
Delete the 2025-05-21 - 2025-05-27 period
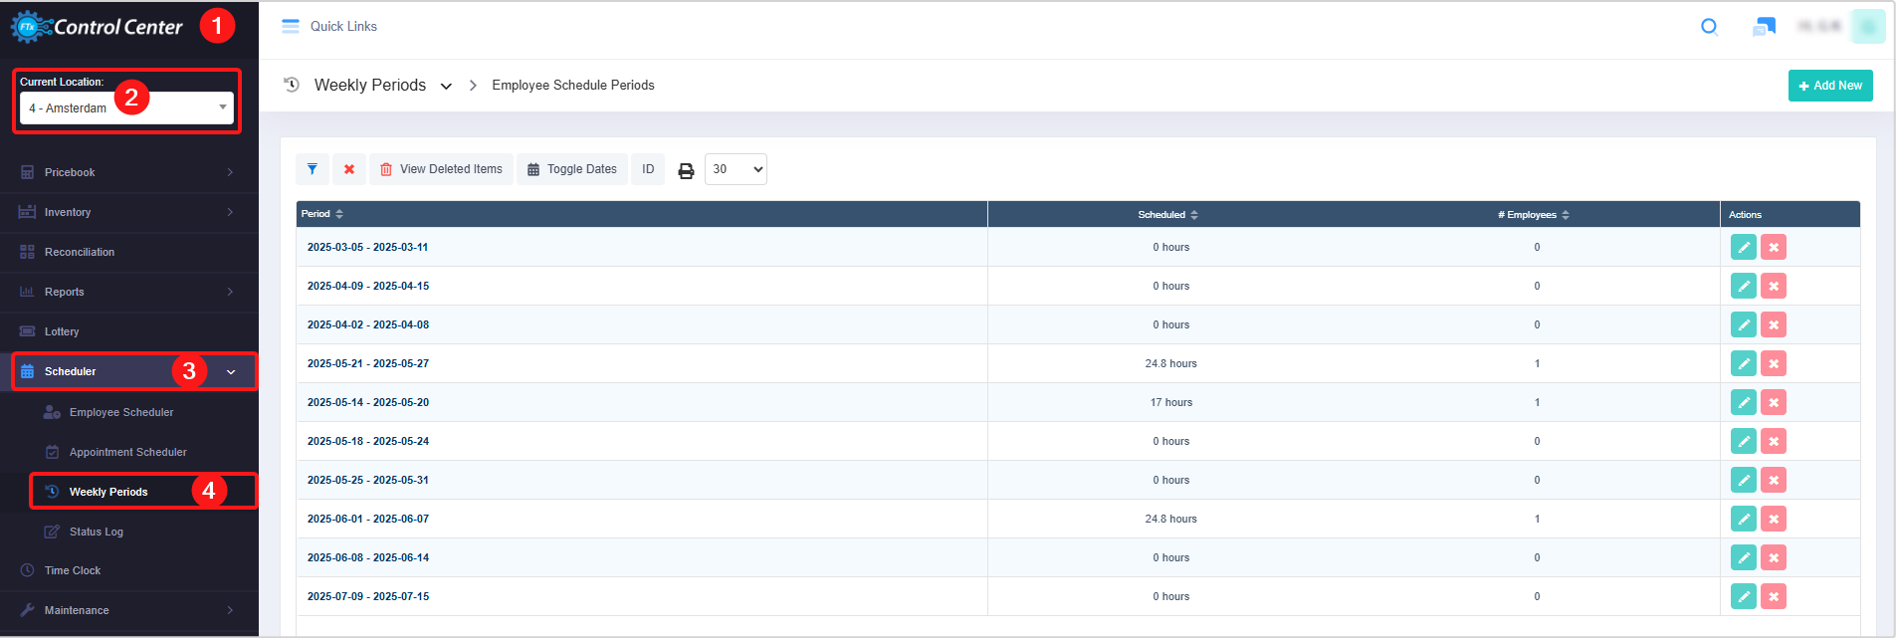[x=1773, y=363]
